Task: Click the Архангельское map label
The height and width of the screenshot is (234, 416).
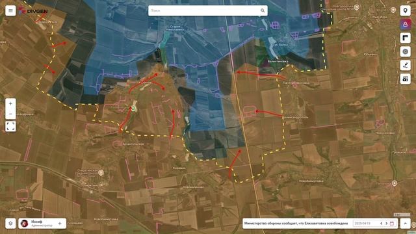Action: 133,144
